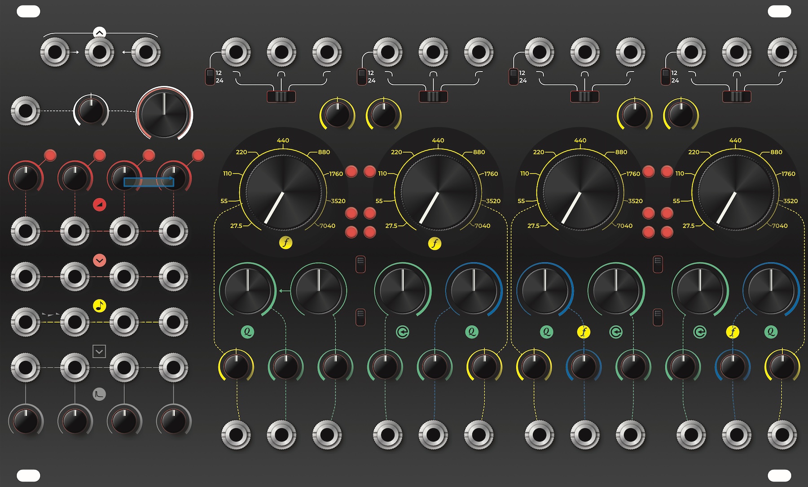Viewport: 808px width, 487px height.
Task: Click the top-left corner input jack
Action: click(55, 52)
